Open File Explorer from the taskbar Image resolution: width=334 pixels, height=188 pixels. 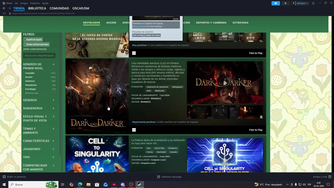[x=88, y=185]
